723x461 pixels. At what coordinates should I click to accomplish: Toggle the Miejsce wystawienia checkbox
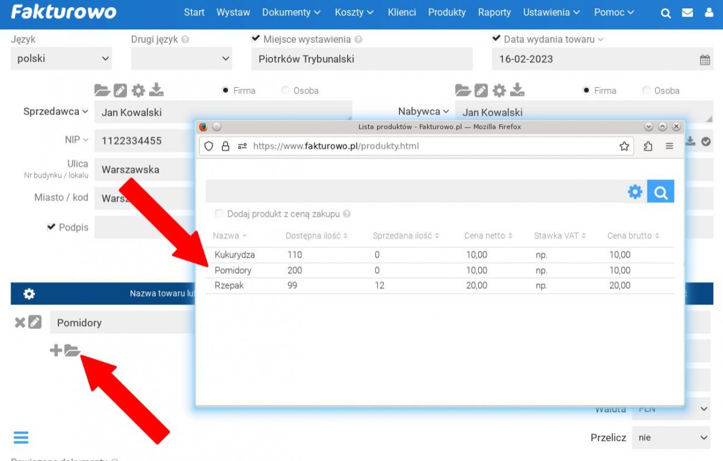(x=256, y=39)
